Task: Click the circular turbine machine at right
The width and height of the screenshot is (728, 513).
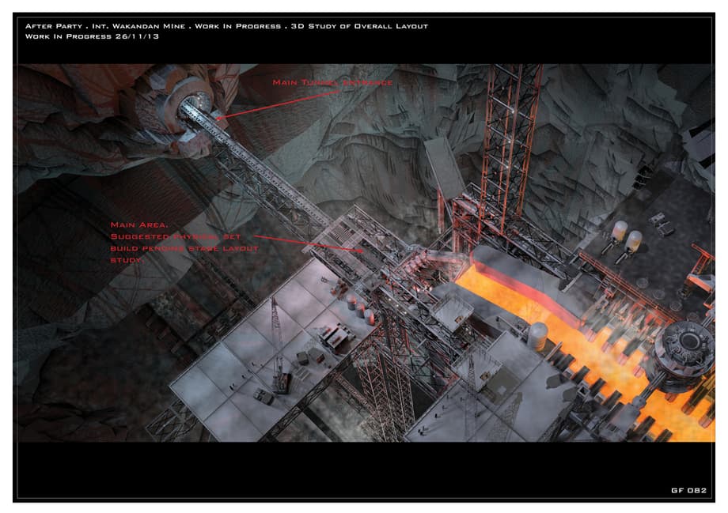Action: tap(683, 347)
